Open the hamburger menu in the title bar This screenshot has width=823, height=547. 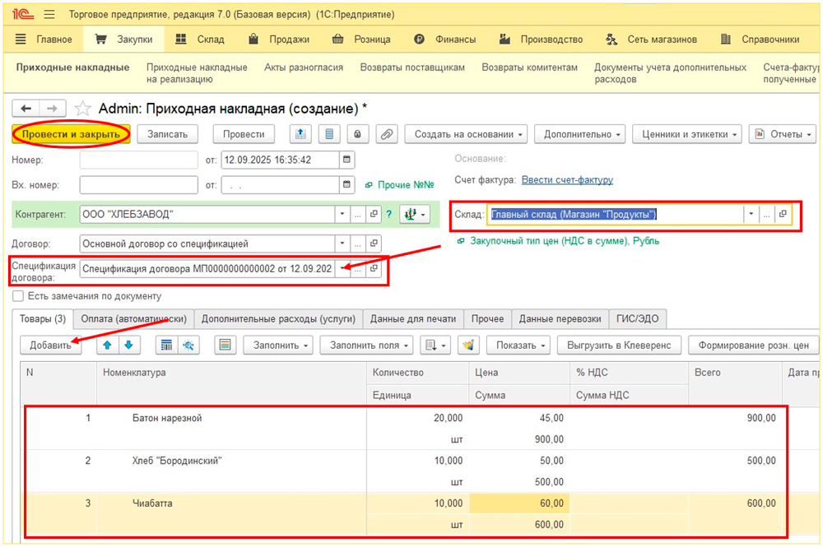point(49,15)
